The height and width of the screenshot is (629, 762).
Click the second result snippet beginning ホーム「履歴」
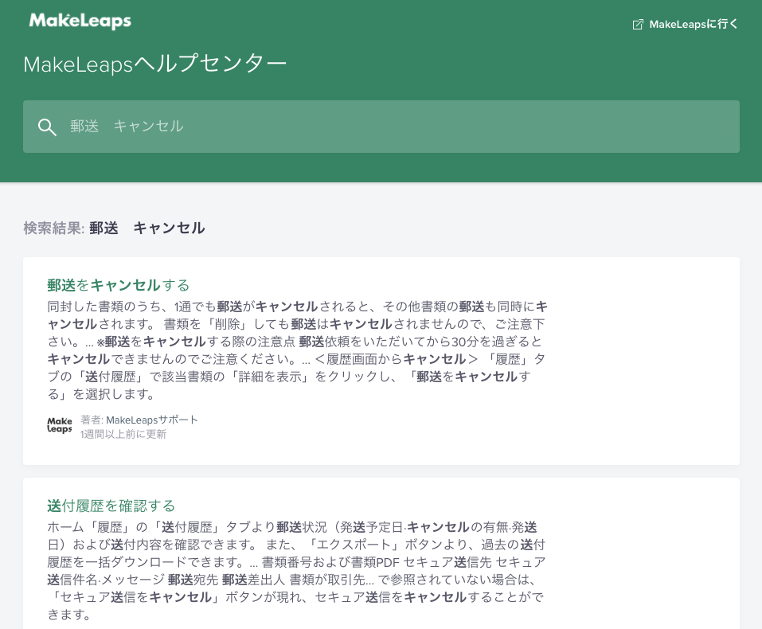click(296, 571)
